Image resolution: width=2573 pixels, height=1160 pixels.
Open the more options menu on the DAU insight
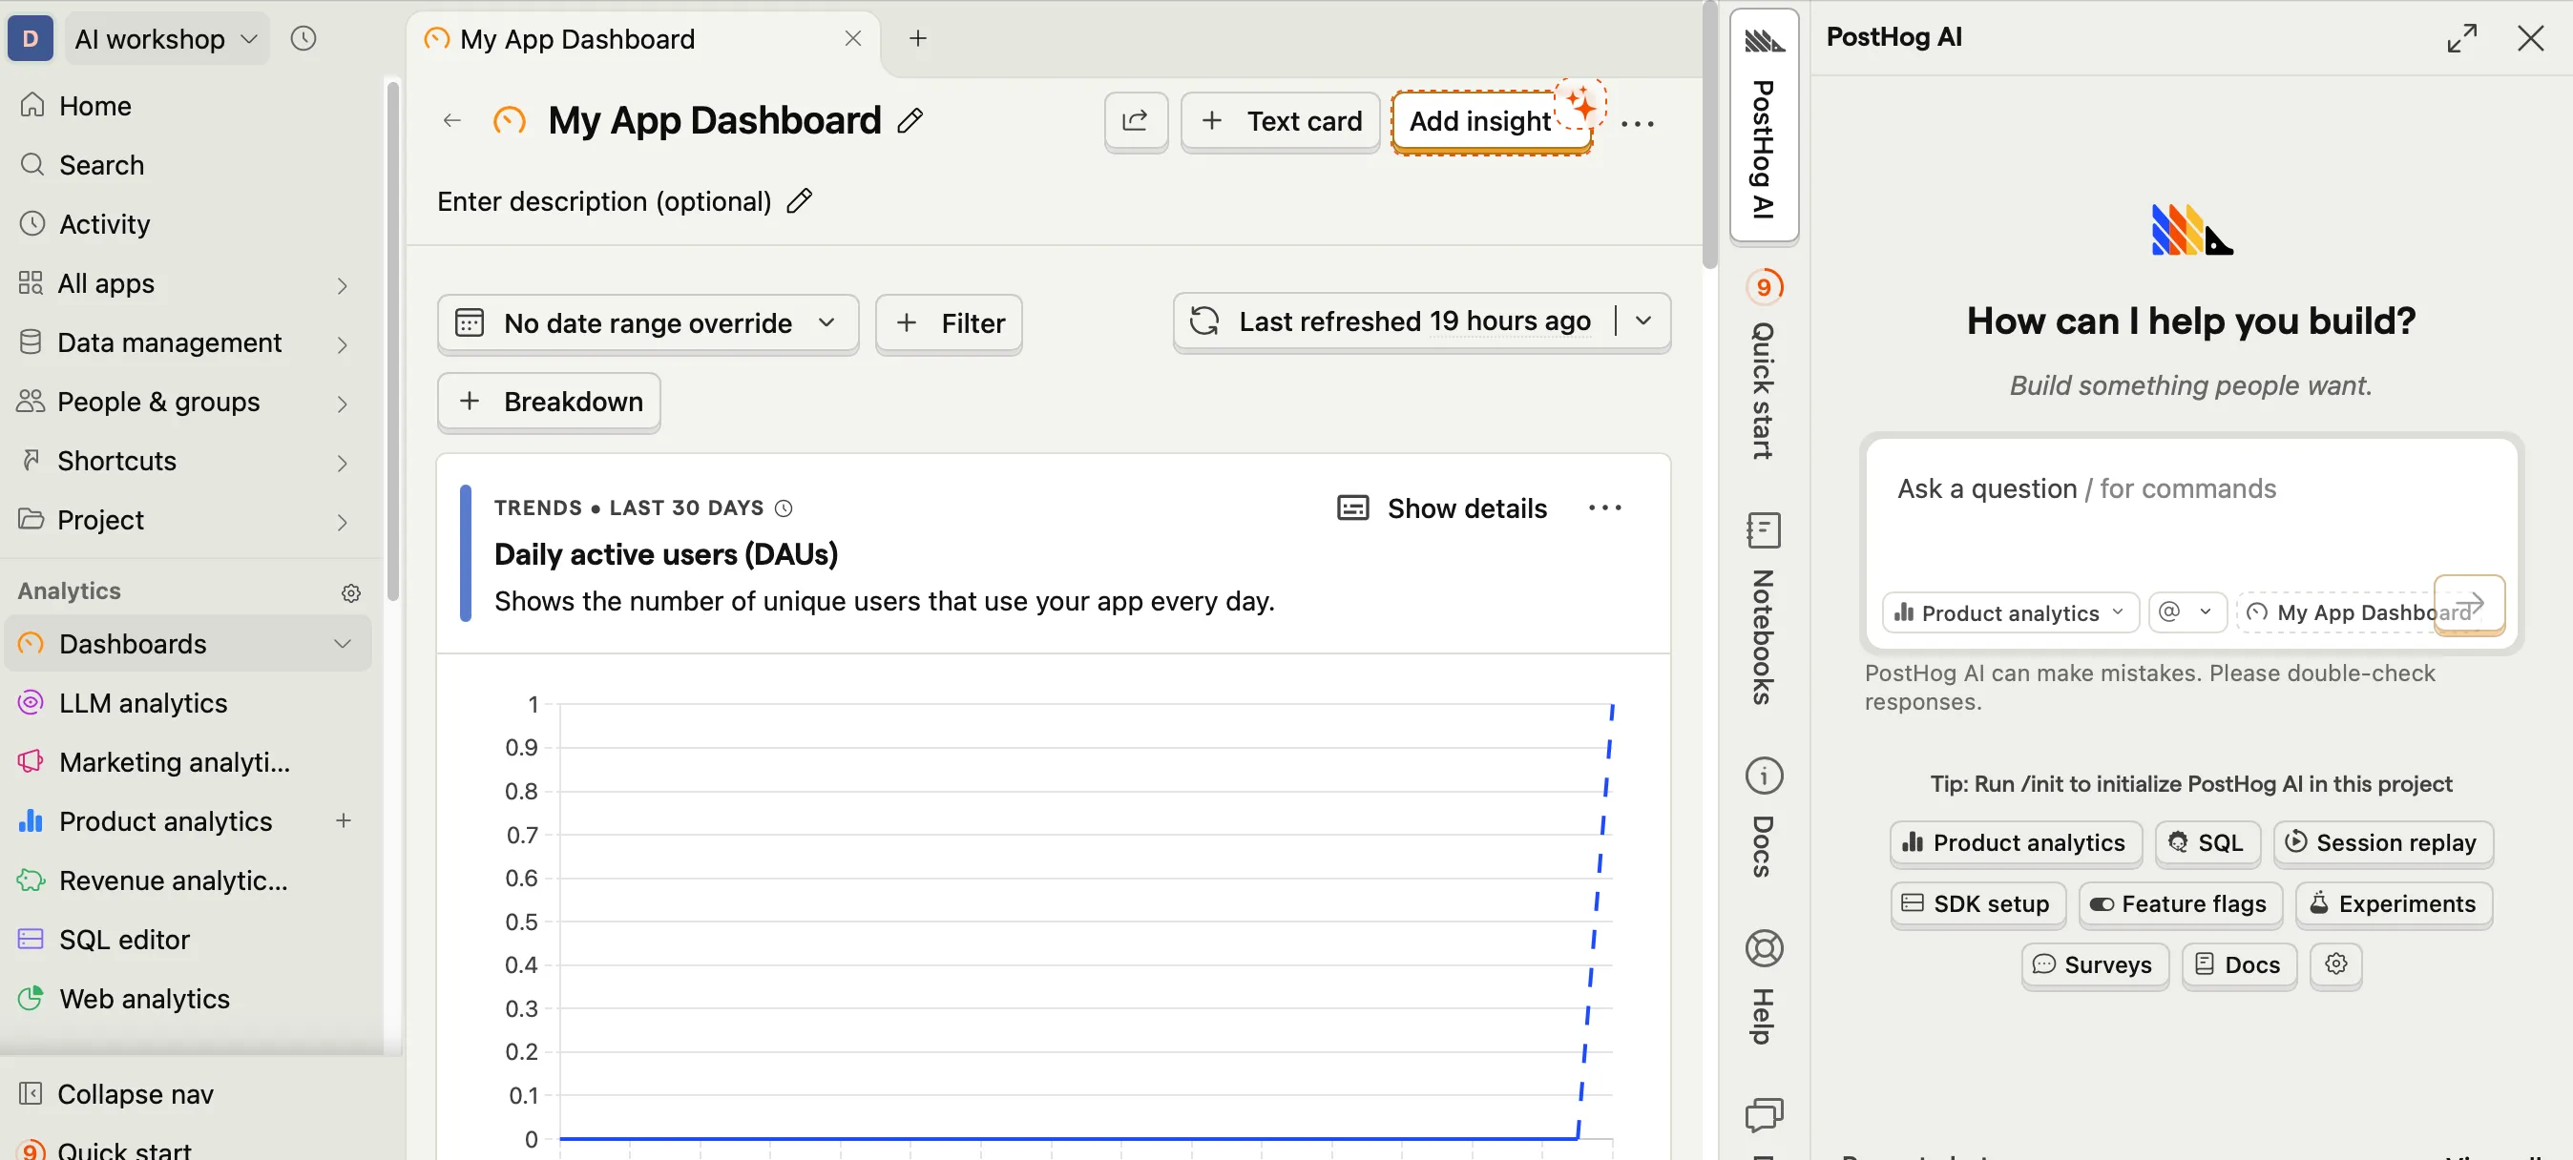1604,507
